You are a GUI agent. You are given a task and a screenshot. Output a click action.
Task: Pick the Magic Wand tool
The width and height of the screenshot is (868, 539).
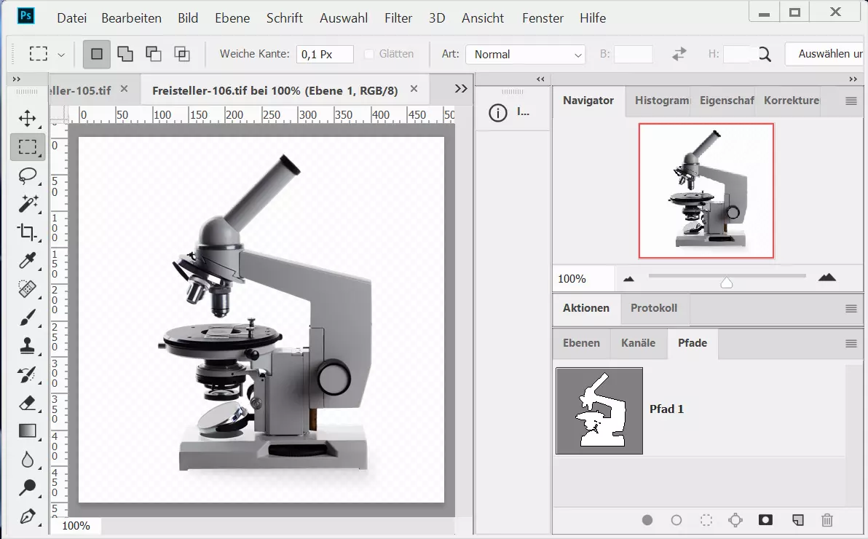pyautogui.click(x=28, y=204)
